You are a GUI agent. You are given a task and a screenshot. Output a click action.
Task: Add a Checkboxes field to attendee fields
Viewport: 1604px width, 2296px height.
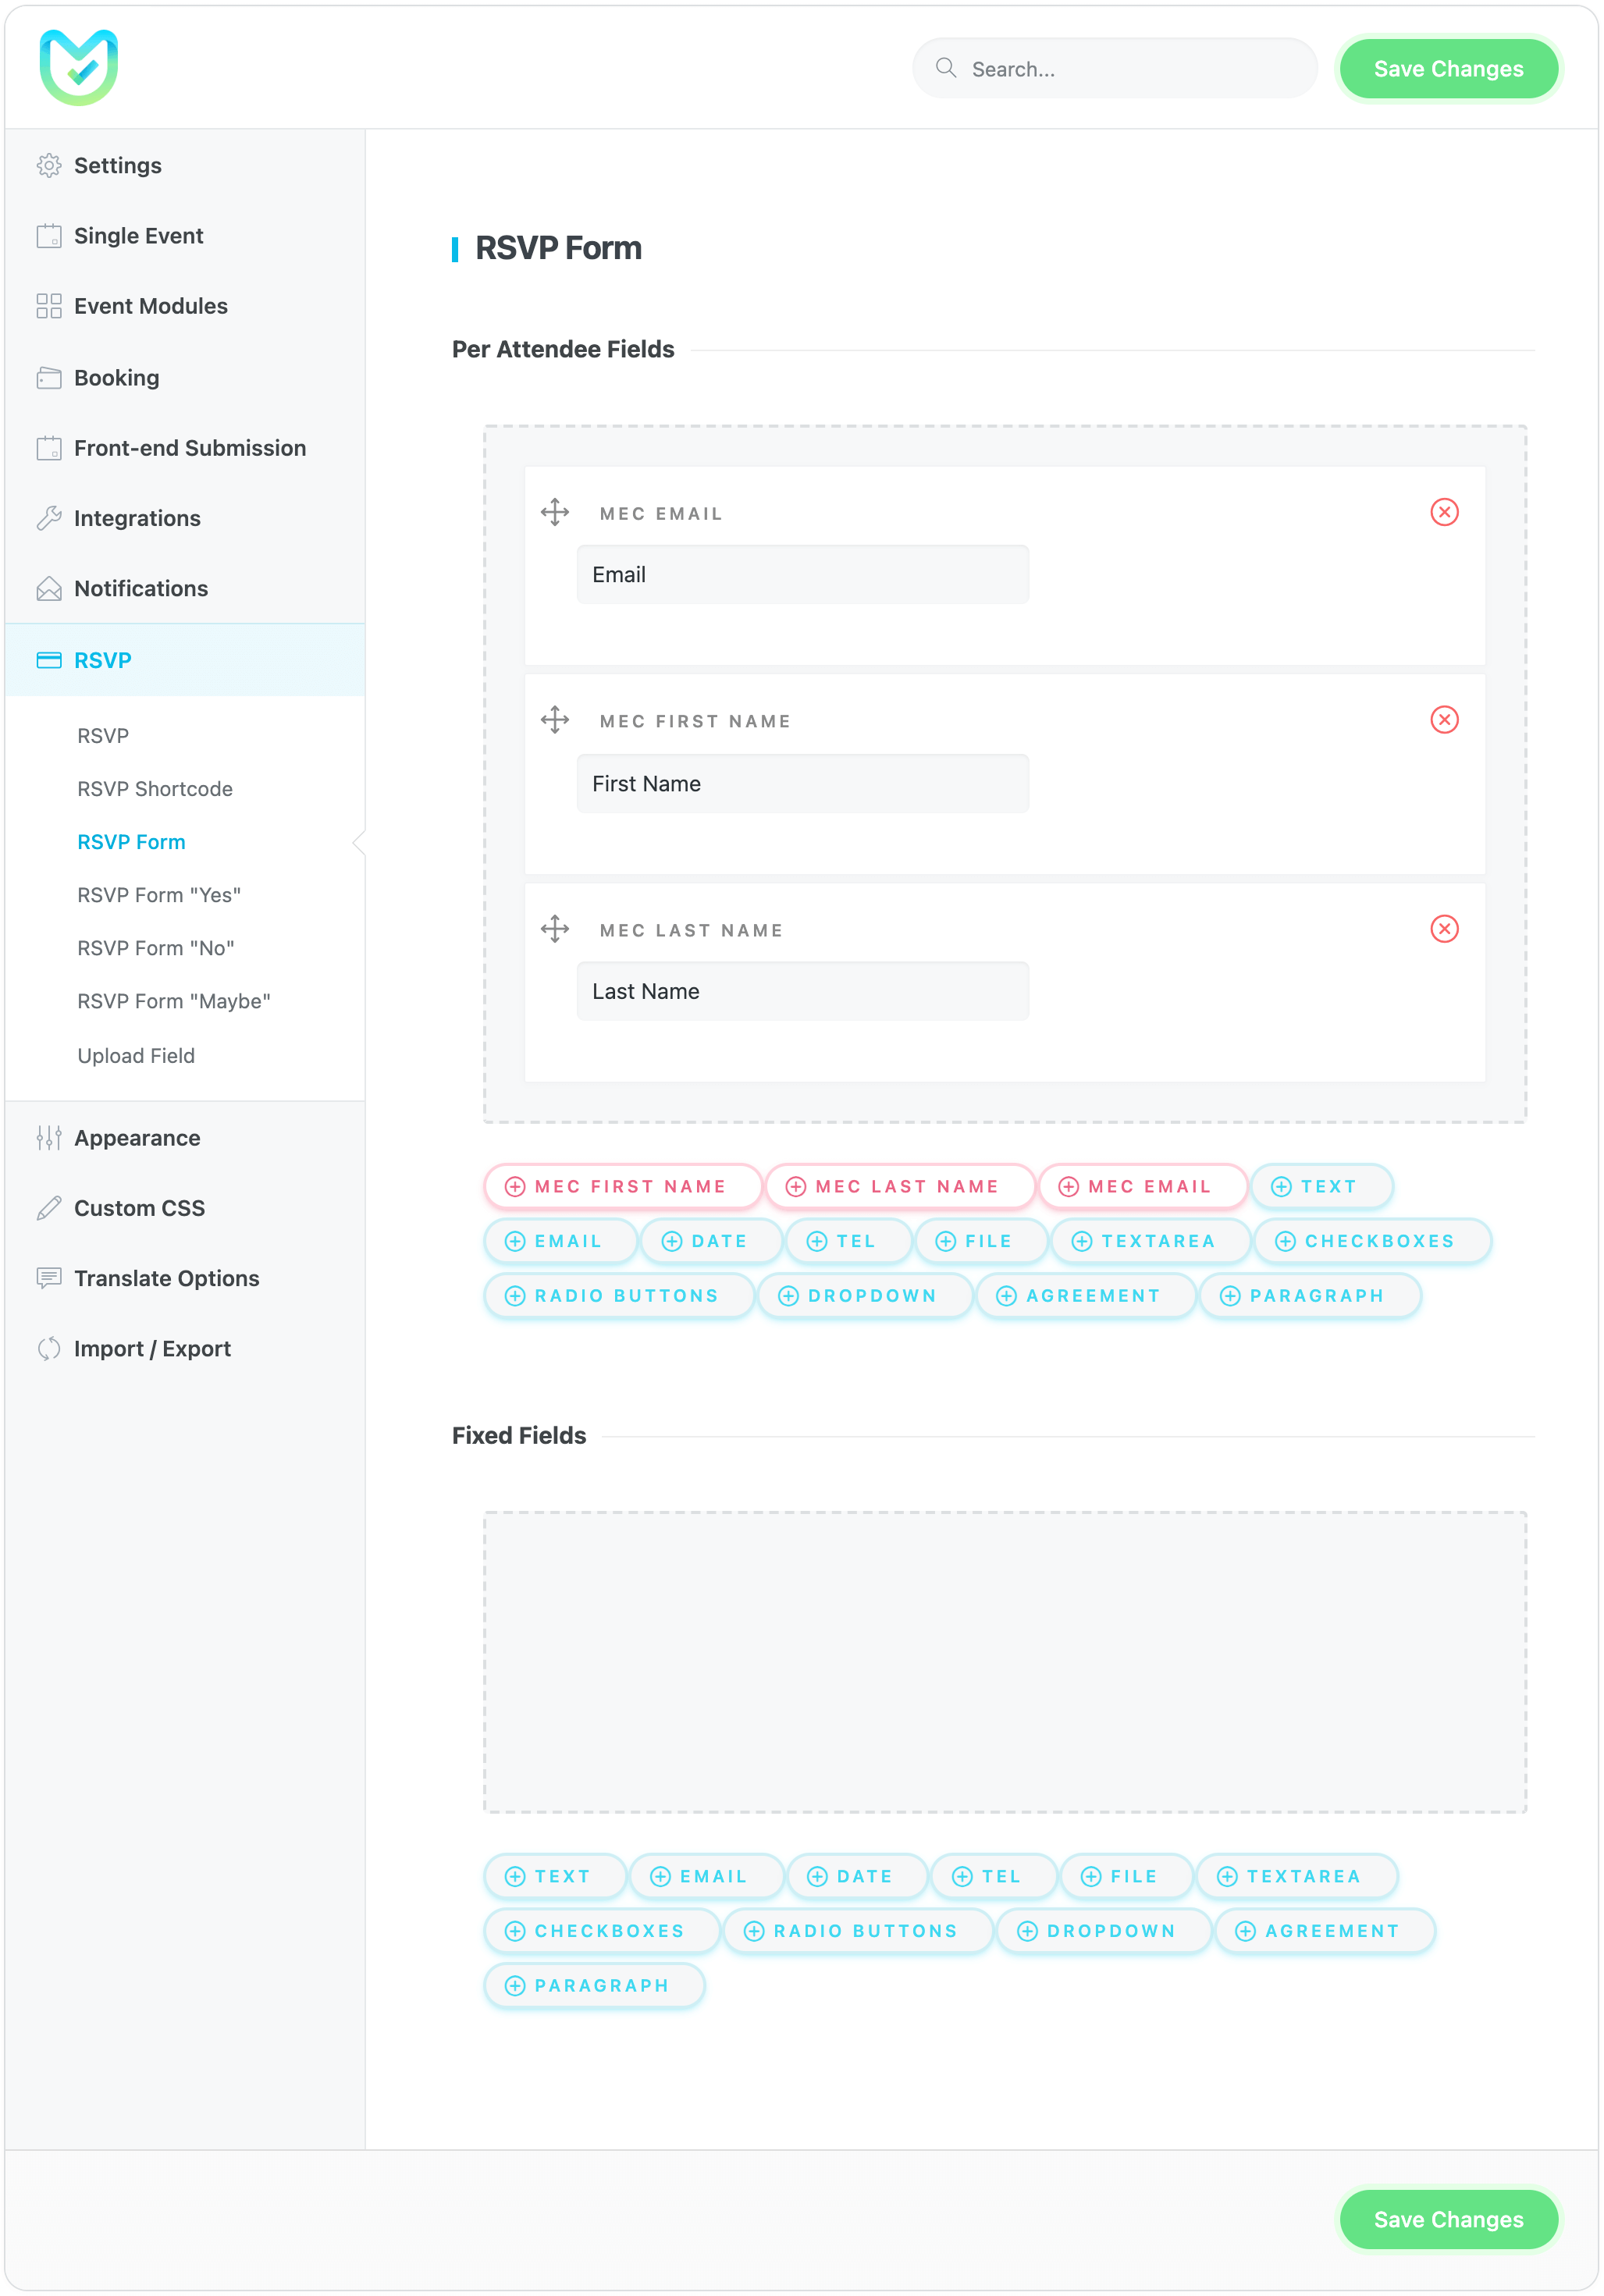click(1371, 1241)
